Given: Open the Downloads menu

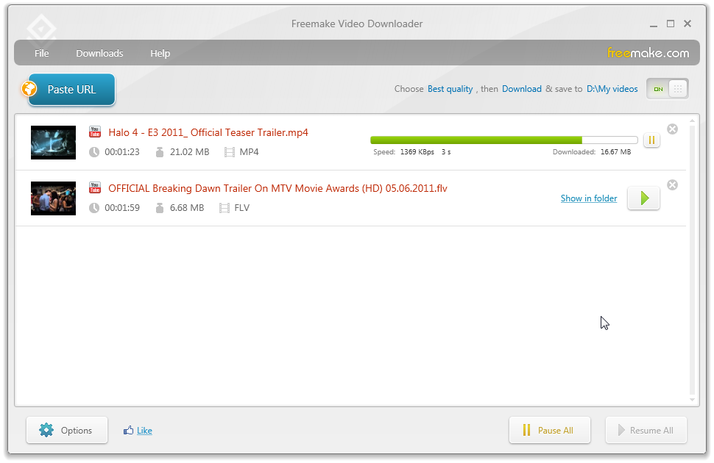Looking at the screenshot, I should pos(99,53).
